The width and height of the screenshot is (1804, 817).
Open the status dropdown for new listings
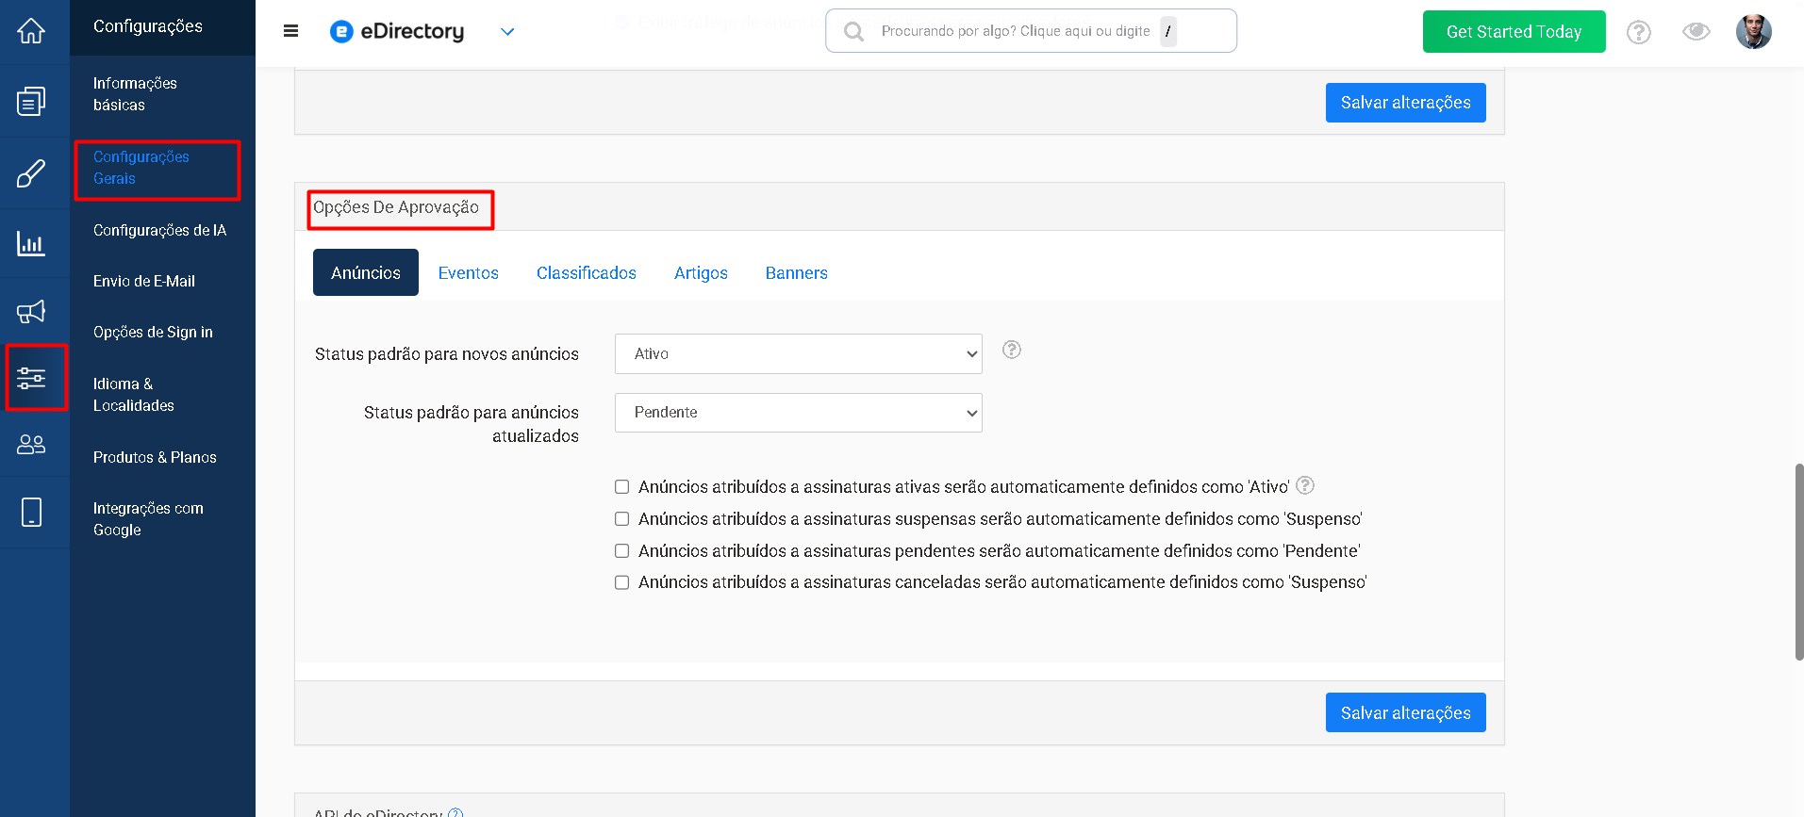[798, 353]
